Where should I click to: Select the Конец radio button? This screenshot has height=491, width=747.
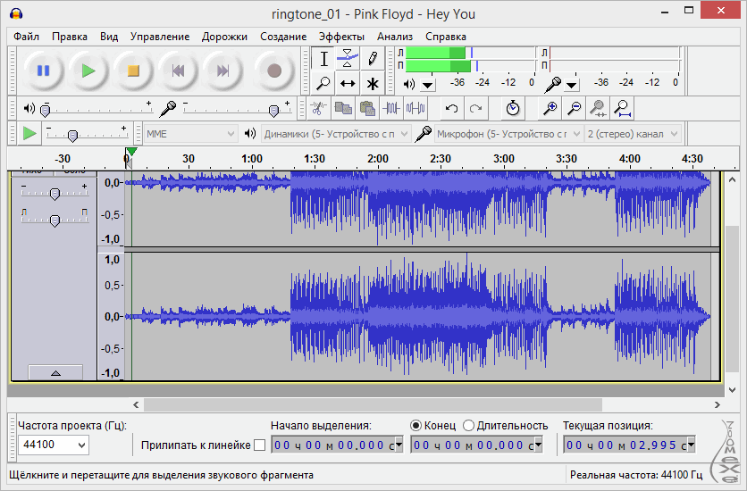pyautogui.click(x=415, y=425)
